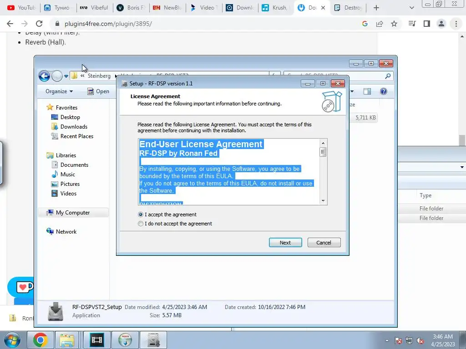Select 'I do not accept the agreement' option
This screenshot has height=349, width=466.
(x=141, y=224)
